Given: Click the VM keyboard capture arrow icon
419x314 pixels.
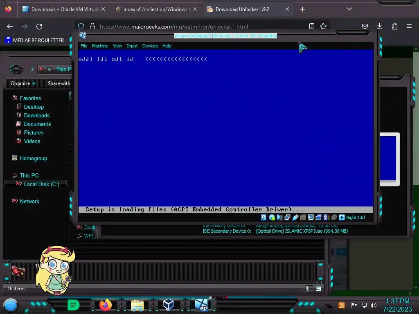Looking at the screenshot, I should (x=342, y=218).
